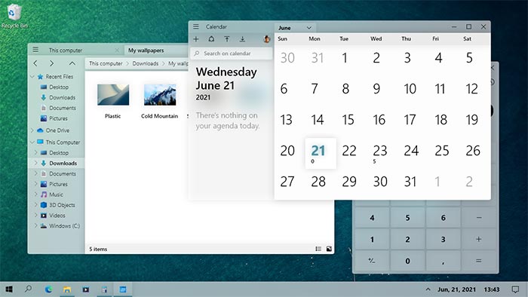This screenshot has width=528, height=297.
Task: Switch Explorer to details list view
Action: click(x=318, y=249)
